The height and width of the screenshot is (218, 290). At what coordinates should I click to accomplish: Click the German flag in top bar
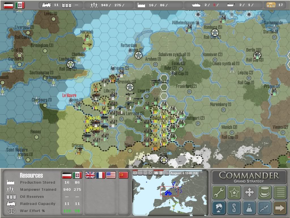[x=8, y=5]
